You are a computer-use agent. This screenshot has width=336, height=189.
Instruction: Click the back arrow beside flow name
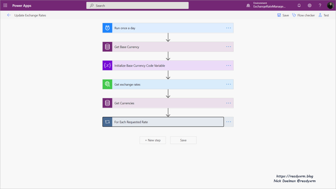(x=9, y=15)
